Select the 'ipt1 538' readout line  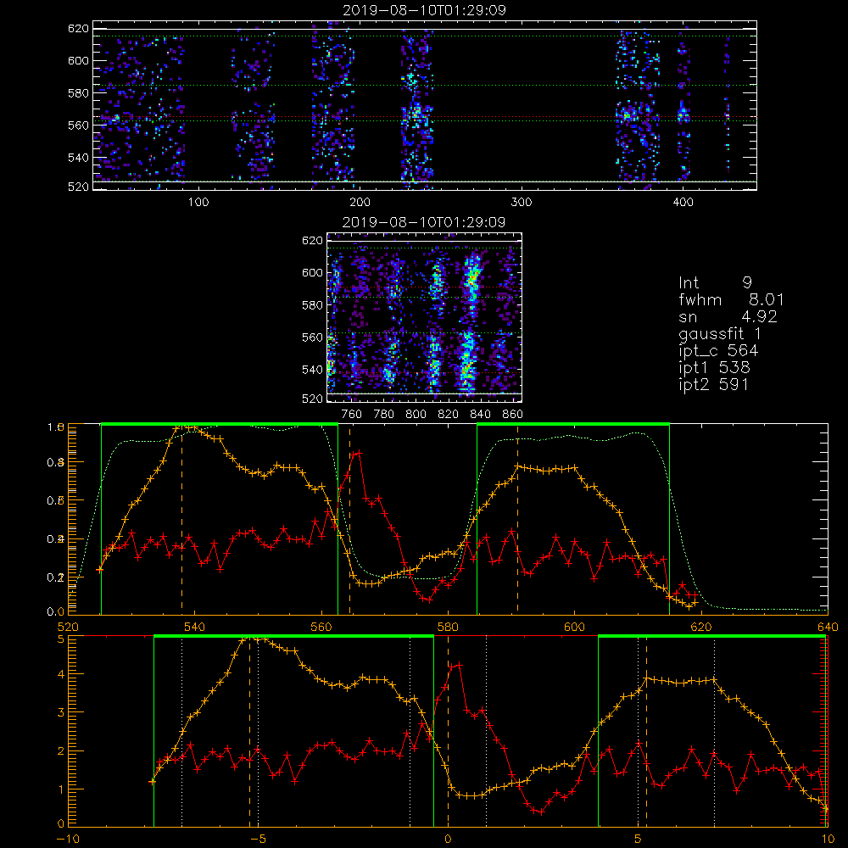coord(714,368)
